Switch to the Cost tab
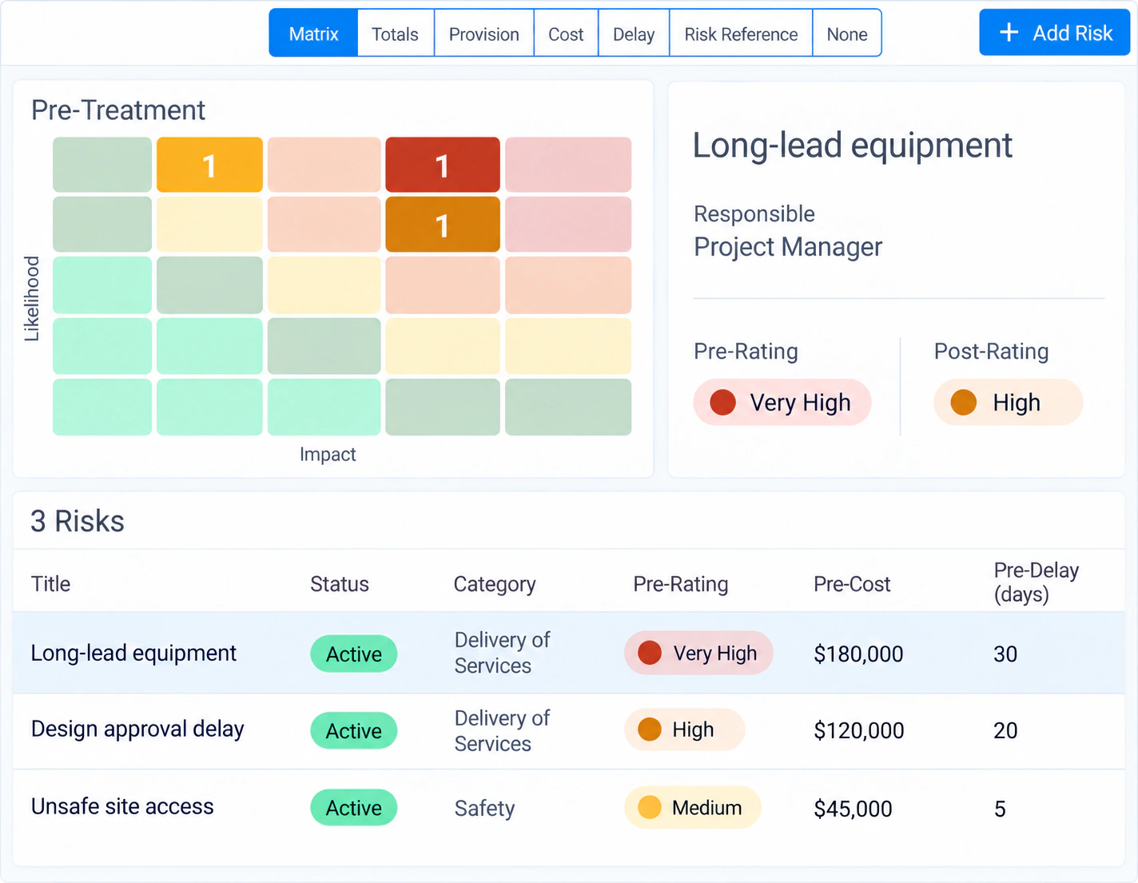Image resolution: width=1138 pixels, height=883 pixels. coord(566,34)
